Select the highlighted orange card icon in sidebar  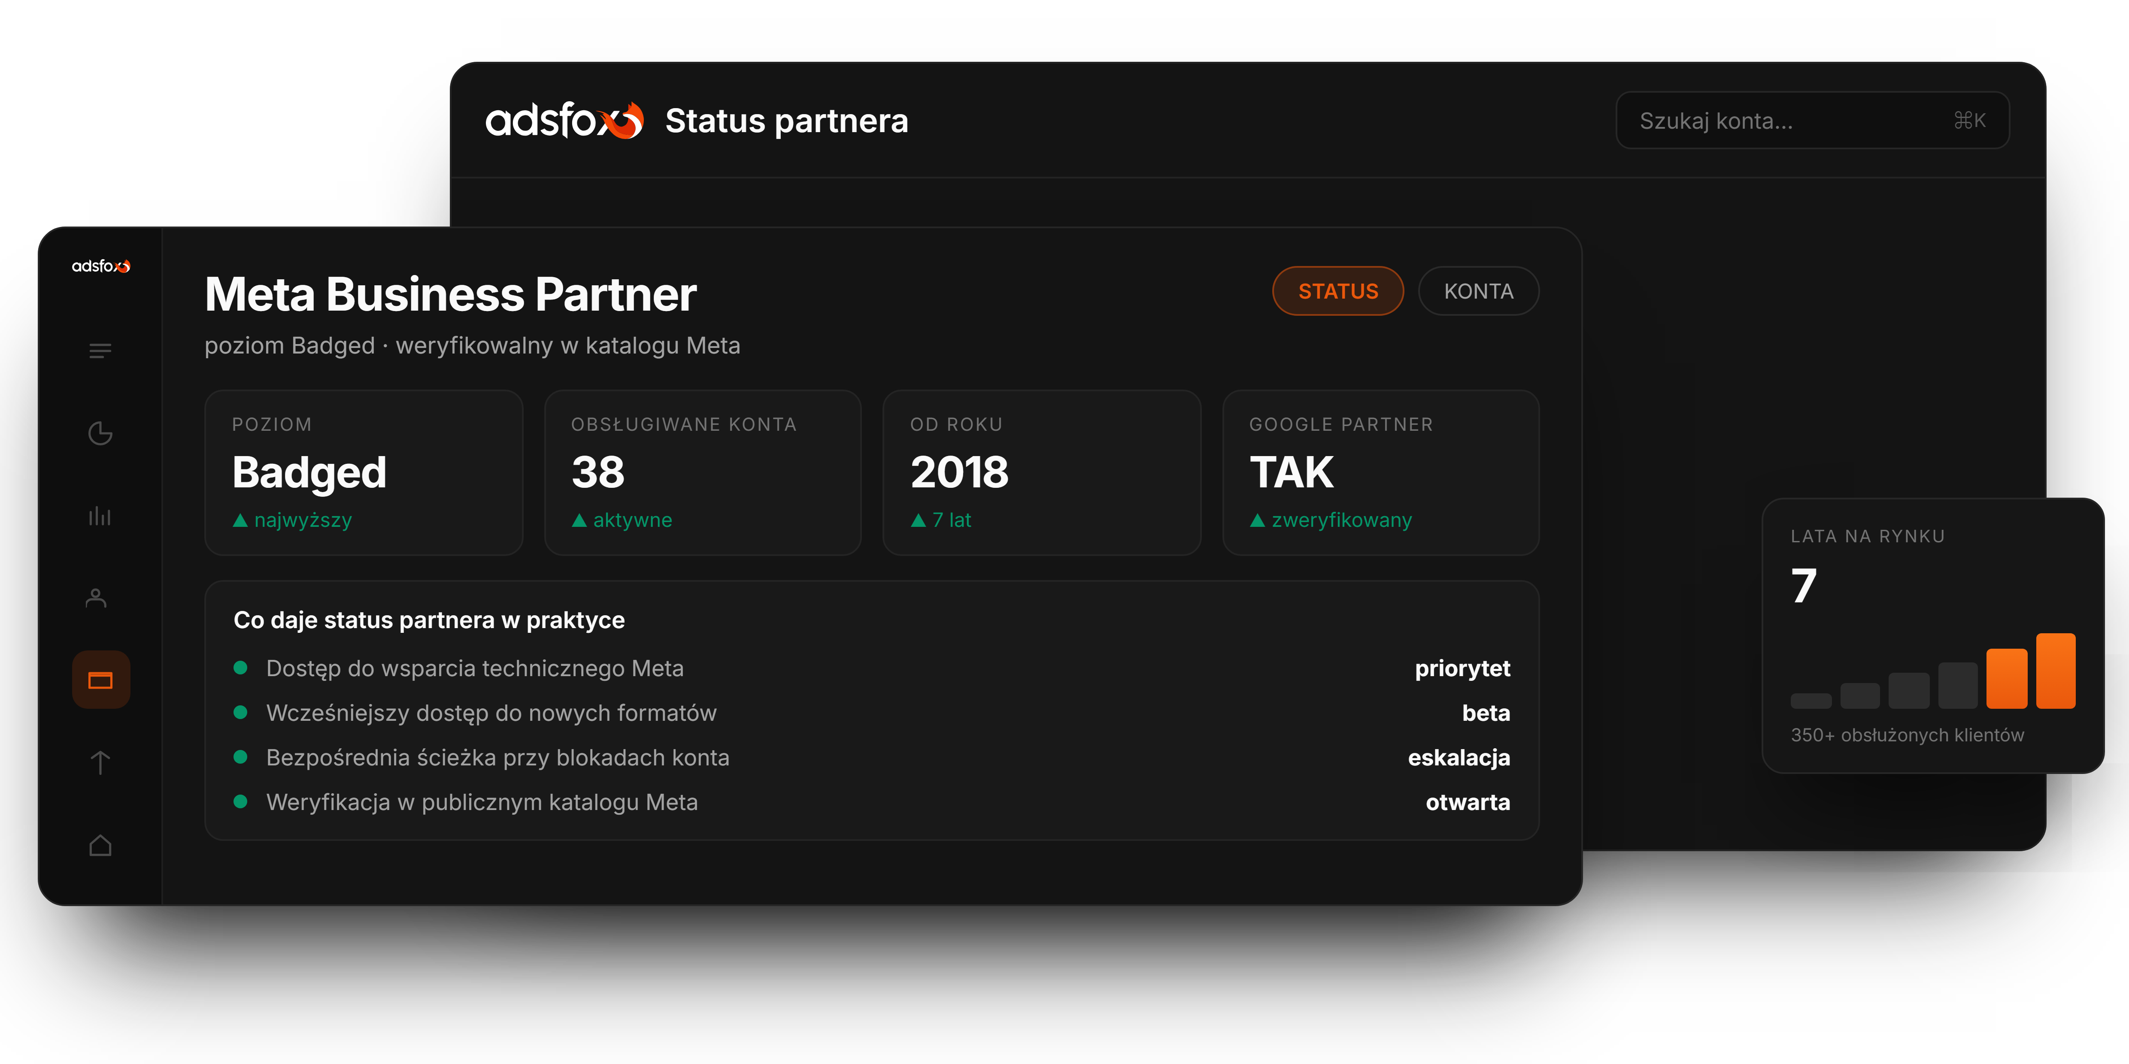pyautogui.click(x=101, y=680)
